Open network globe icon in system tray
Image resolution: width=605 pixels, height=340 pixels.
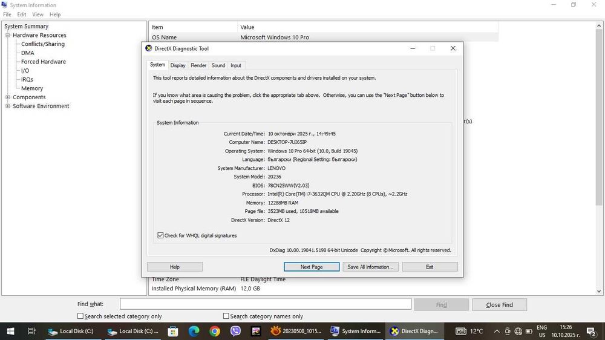point(518,331)
